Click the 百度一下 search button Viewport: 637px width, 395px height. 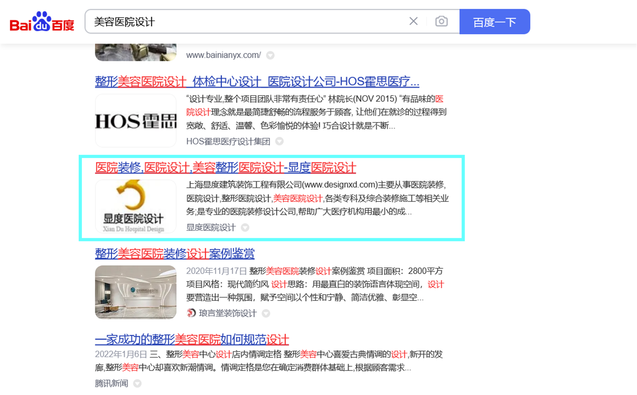pos(495,22)
